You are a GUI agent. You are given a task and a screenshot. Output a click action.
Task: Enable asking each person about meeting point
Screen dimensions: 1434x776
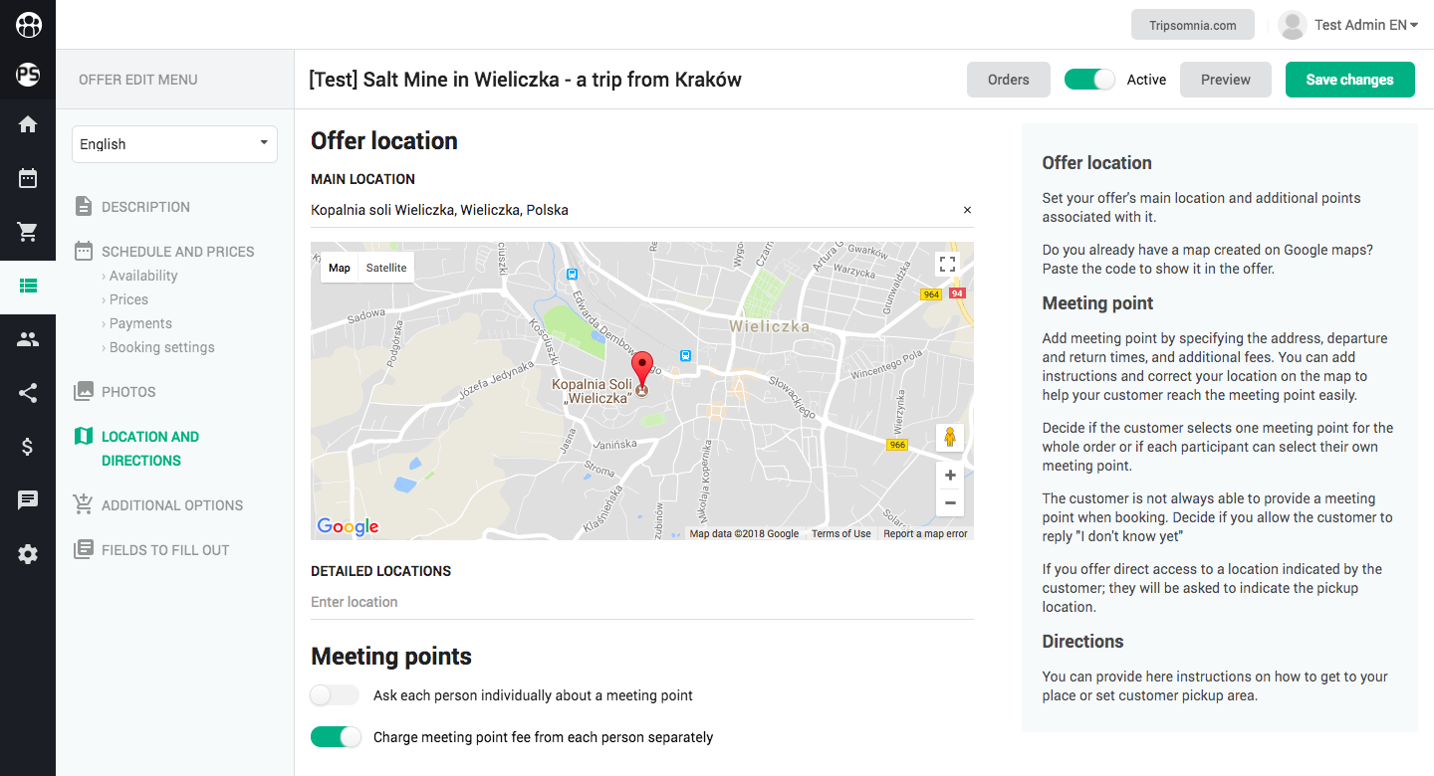click(x=335, y=695)
